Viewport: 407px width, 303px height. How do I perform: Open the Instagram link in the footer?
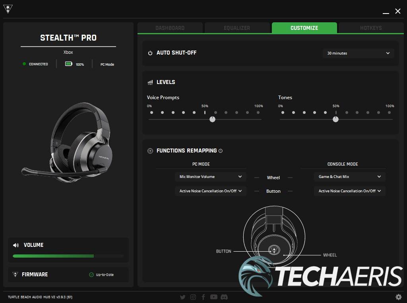click(193, 297)
